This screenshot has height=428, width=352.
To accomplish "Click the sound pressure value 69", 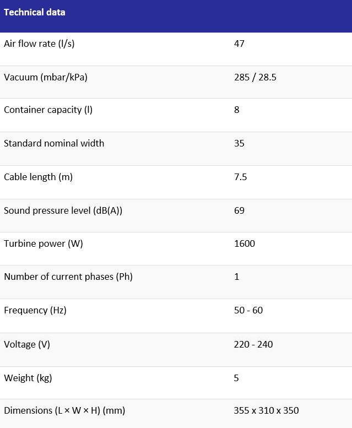I will click(x=239, y=210).
